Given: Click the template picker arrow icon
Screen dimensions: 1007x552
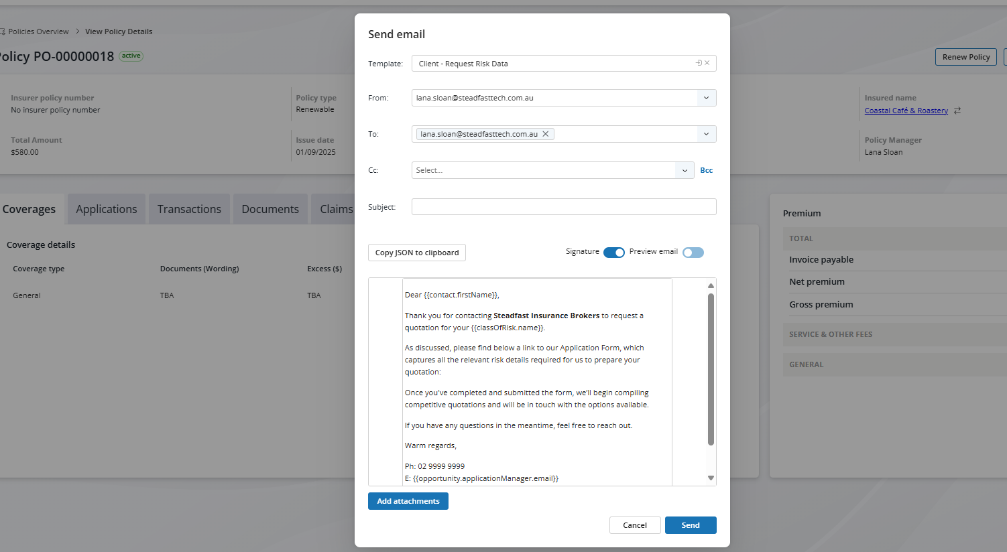Looking at the screenshot, I should [x=699, y=63].
